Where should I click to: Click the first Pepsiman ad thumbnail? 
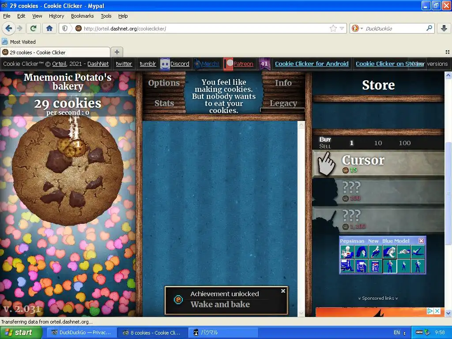tap(347, 252)
